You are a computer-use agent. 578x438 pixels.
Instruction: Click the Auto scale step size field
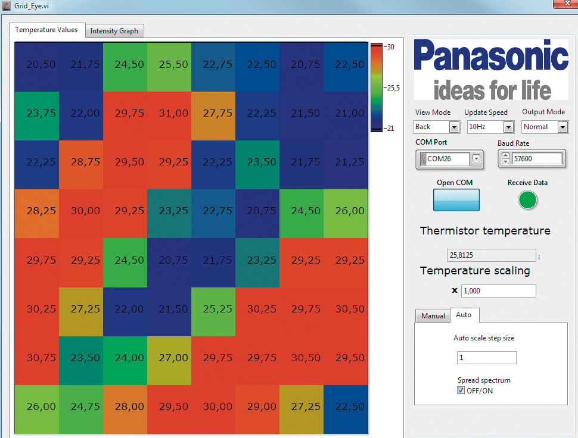487,358
